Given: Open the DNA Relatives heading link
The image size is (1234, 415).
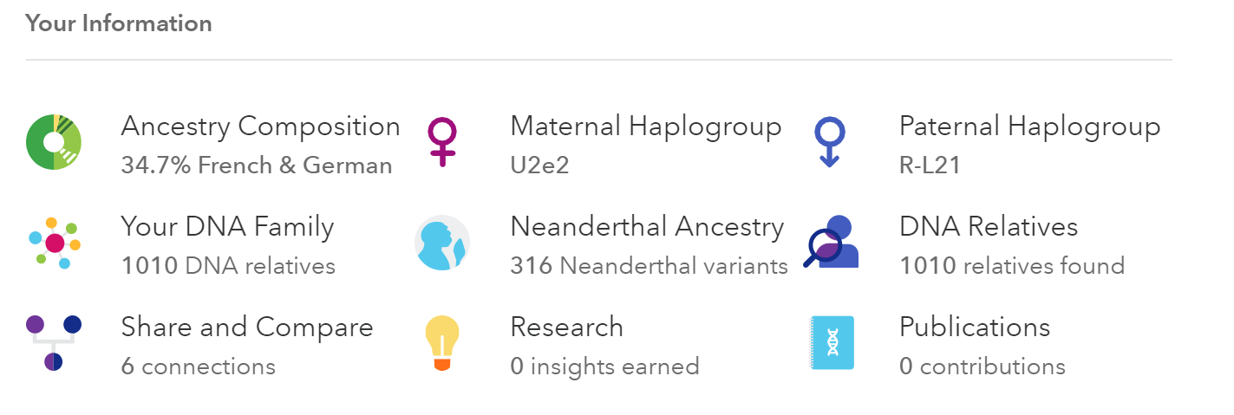Looking at the screenshot, I should 989,227.
